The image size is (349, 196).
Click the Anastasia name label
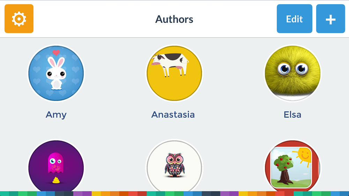(173, 115)
